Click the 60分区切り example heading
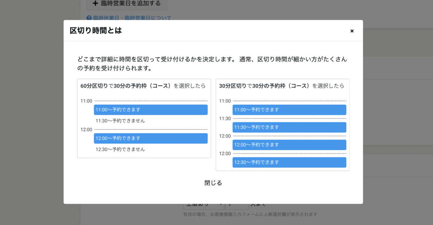The image size is (433, 225). coord(143,86)
